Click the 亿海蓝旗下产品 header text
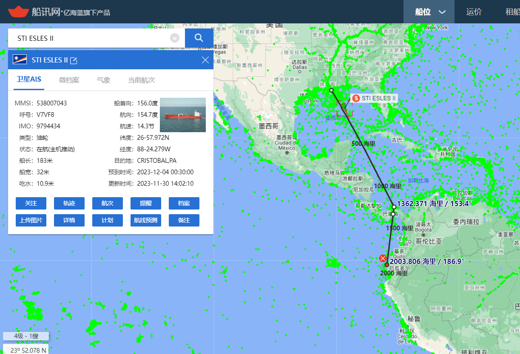520x354 pixels. (87, 13)
